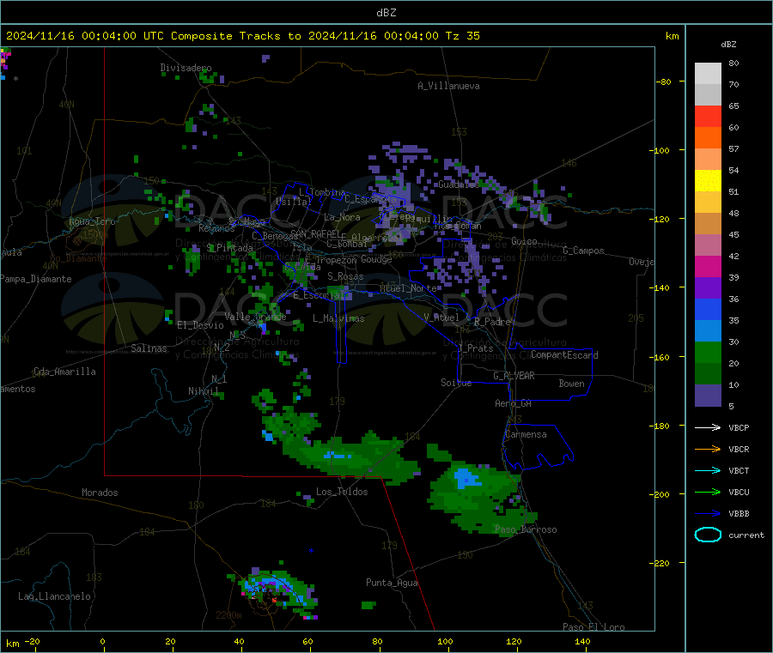Click the 'Tz 35' text in header
The width and height of the screenshot is (773, 653).
pos(462,36)
